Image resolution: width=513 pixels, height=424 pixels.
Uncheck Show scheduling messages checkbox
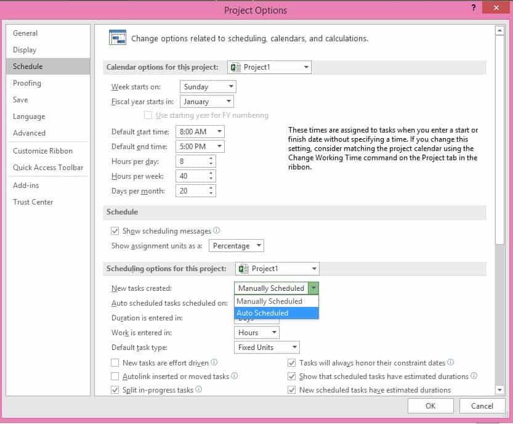[x=115, y=231]
